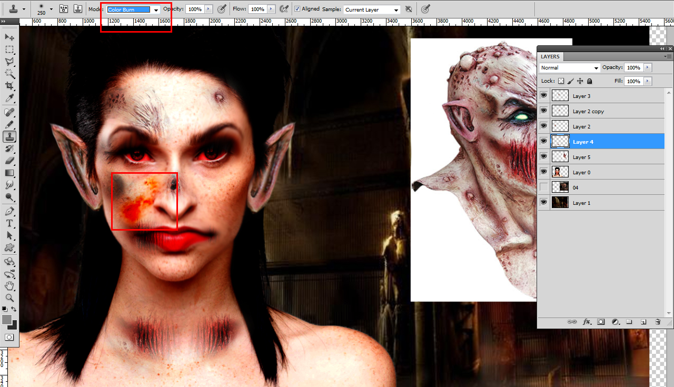674x387 pixels.
Task: Toggle lock position
Action: pos(580,81)
